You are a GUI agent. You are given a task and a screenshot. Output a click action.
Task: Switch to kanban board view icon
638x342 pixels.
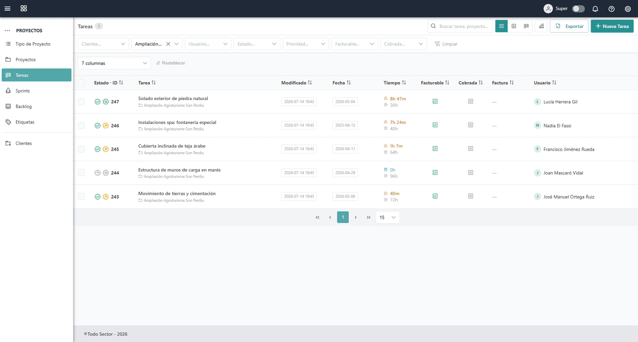click(526, 26)
